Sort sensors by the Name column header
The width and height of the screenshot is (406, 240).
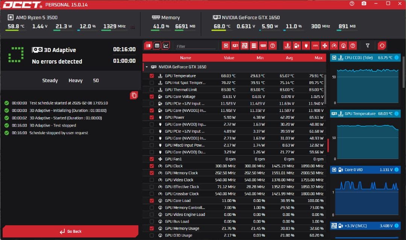185,58
